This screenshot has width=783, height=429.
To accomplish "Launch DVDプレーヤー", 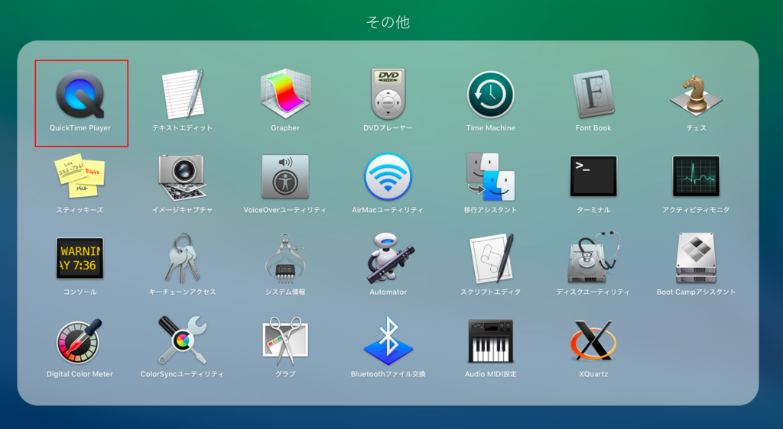I will (388, 95).
